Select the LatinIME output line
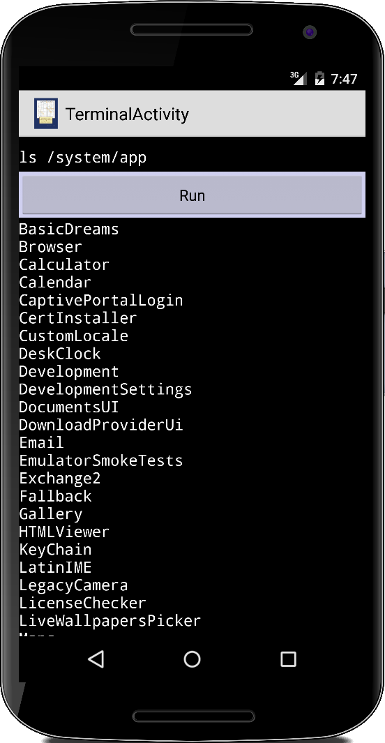Image resolution: width=385 pixels, height=743 pixels. [x=55, y=567]
